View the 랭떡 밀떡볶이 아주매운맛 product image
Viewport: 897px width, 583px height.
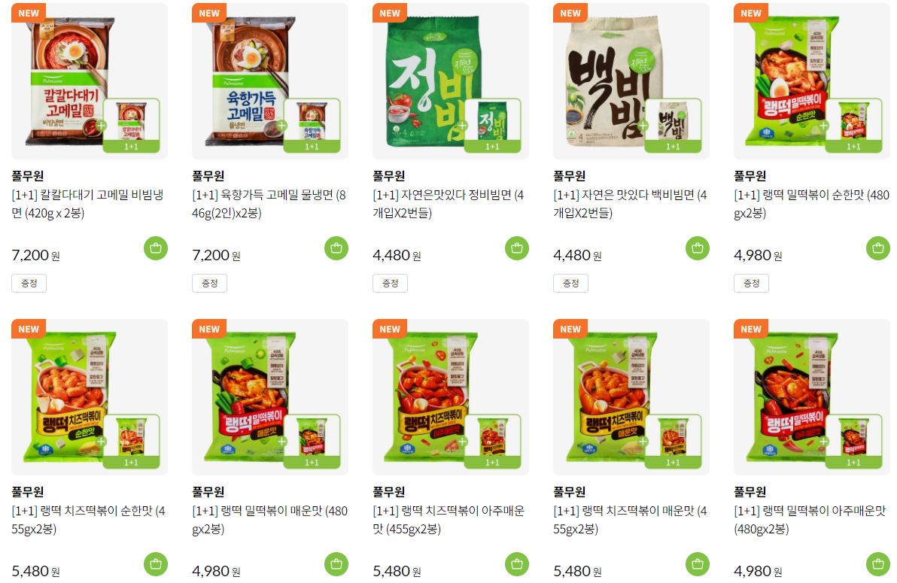click(812, 397)
